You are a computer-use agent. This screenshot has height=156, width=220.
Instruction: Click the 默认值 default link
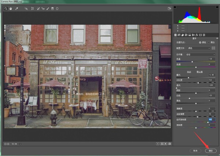pos(199,72)
